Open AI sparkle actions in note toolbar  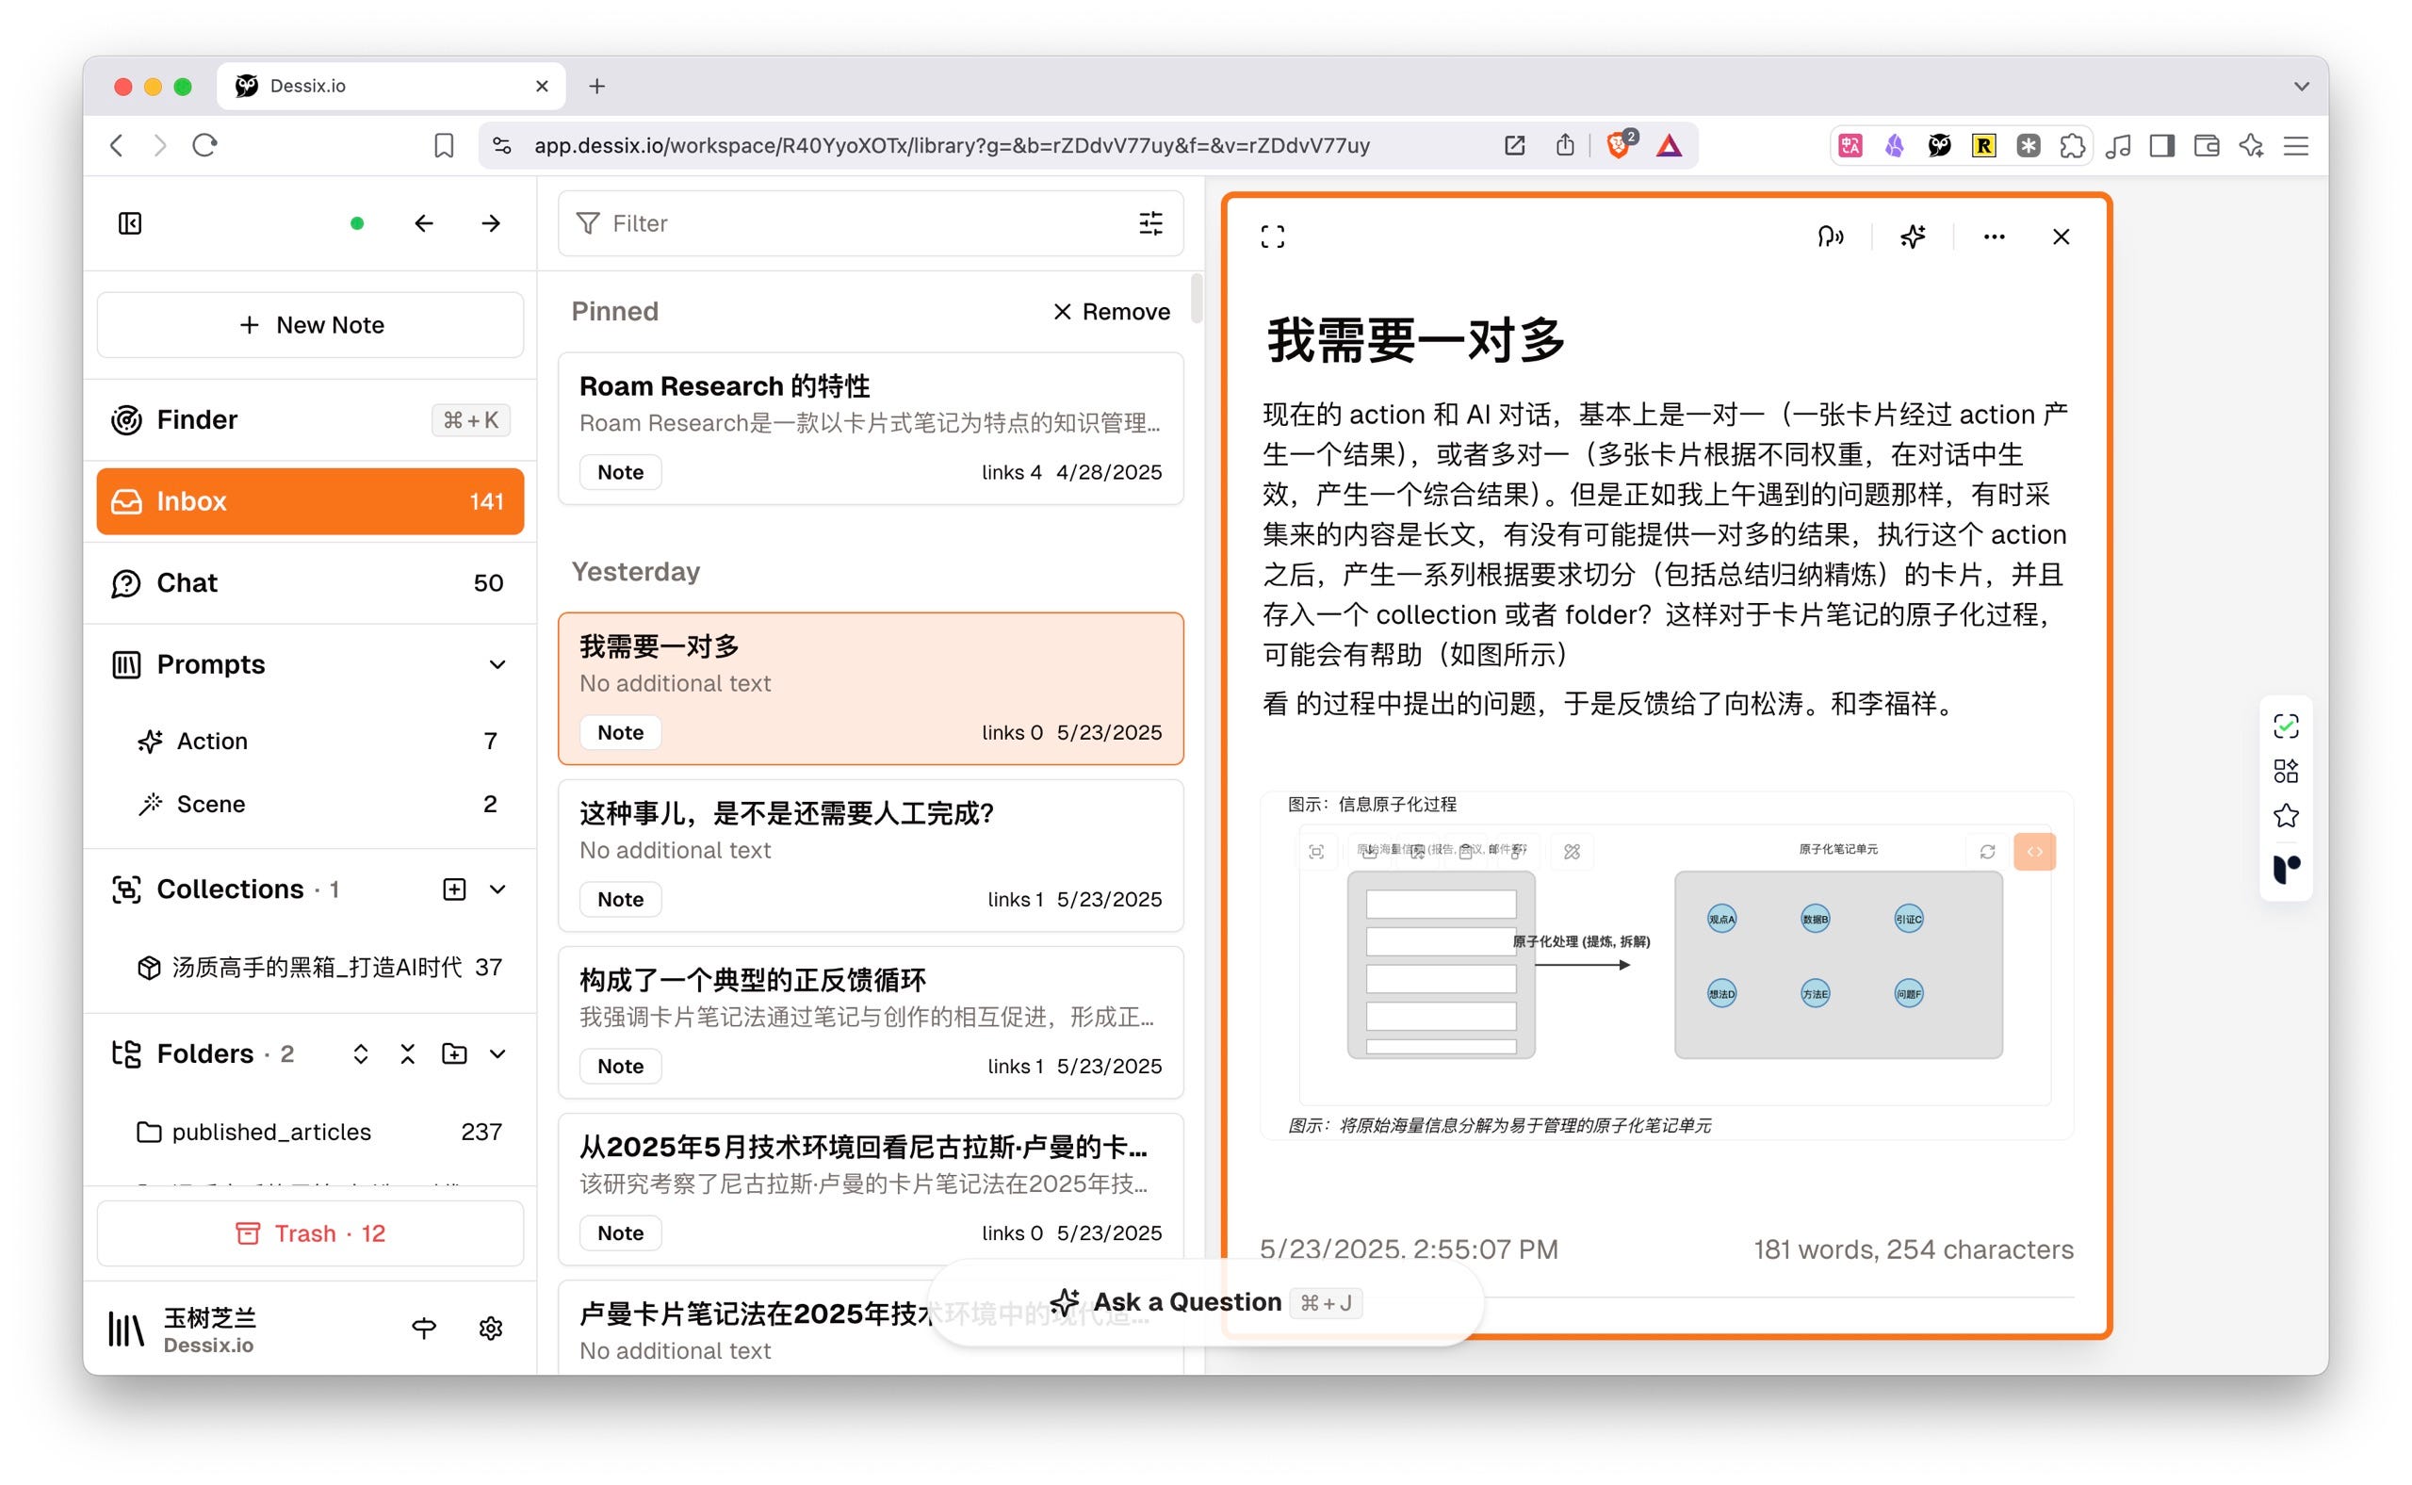tap(1912, 237)
